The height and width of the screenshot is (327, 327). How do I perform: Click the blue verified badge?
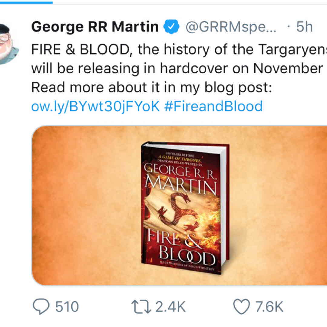pyautogui.click(x=171, y=27)
